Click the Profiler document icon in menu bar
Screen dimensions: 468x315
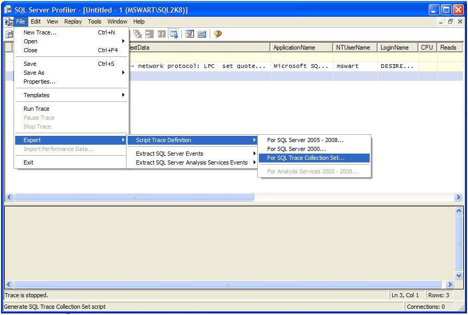[x=9, y=21]
